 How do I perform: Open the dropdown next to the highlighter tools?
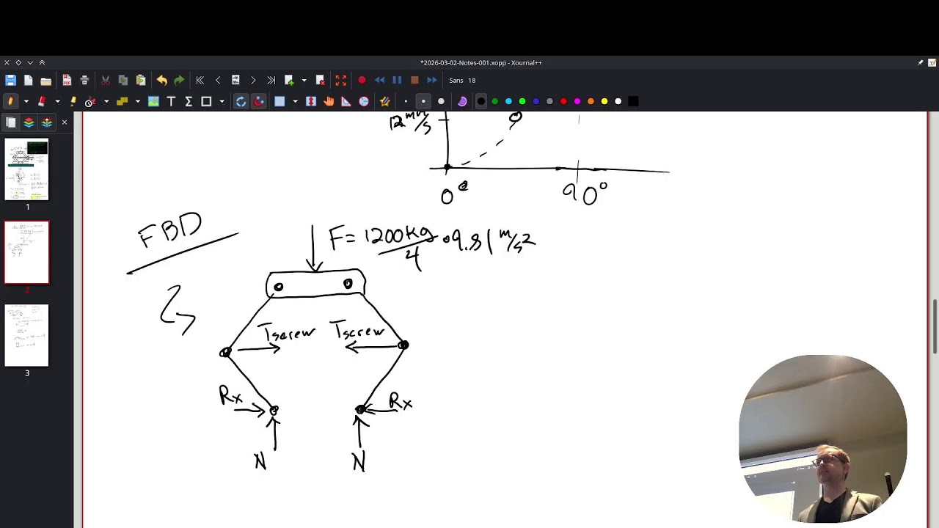[x=106, y=101]
